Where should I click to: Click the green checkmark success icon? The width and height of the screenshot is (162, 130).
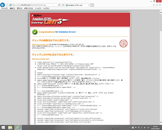[x=35, y=32]
